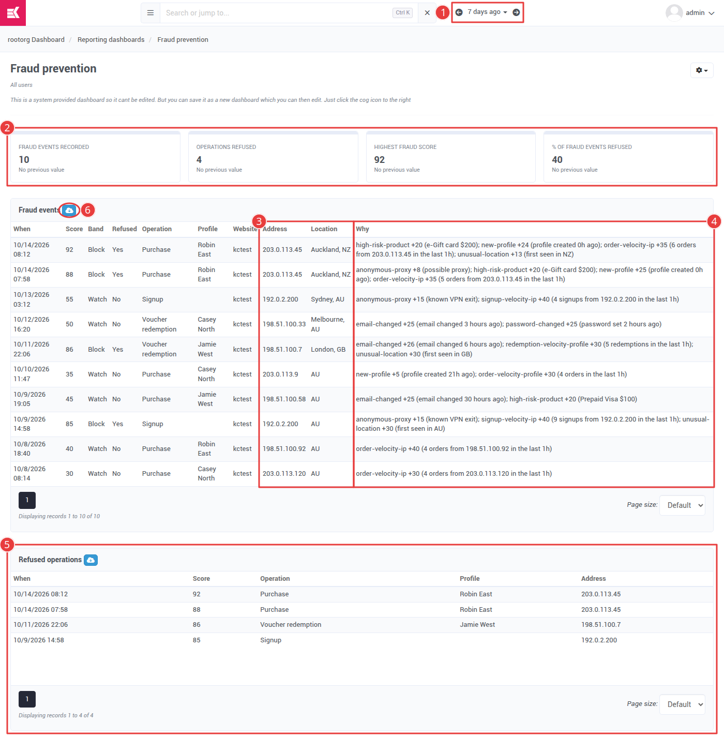Image resolution: width=724 pixels, height=737 pixels.
Task: Click 10/10/2026 11:47 date cell
Action: 32,374
